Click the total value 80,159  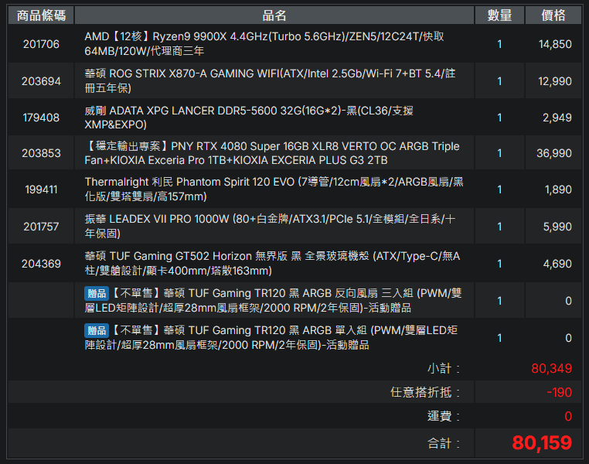(542, 443)
